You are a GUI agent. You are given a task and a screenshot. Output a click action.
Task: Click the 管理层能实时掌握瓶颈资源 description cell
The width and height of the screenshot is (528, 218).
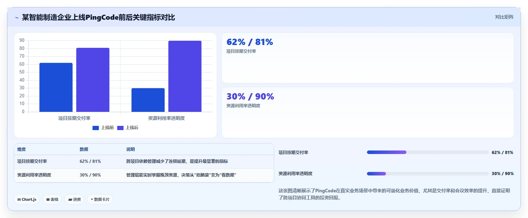point(181,175)
